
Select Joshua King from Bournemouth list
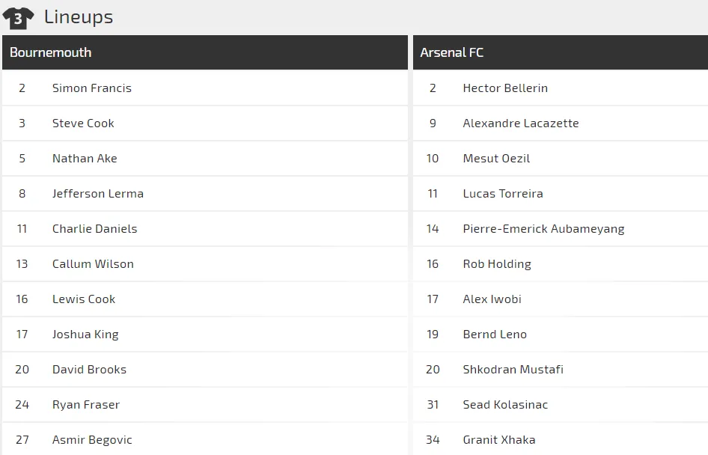pyautogui.click(x=85, y=334)
